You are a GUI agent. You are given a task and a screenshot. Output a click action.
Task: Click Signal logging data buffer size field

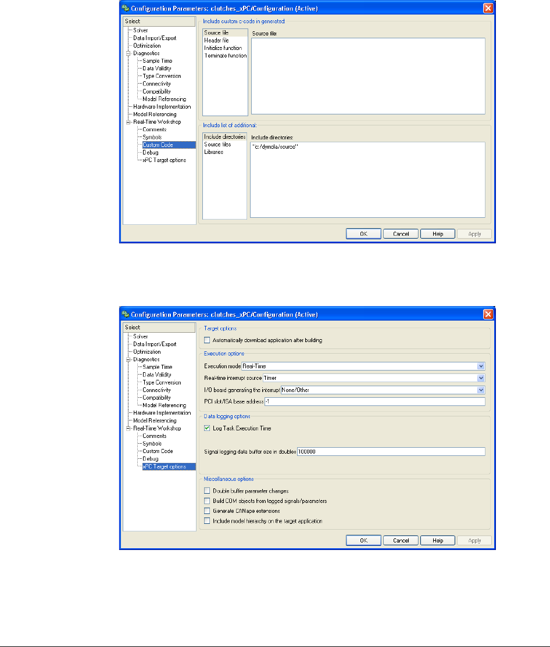coord(391,452)
